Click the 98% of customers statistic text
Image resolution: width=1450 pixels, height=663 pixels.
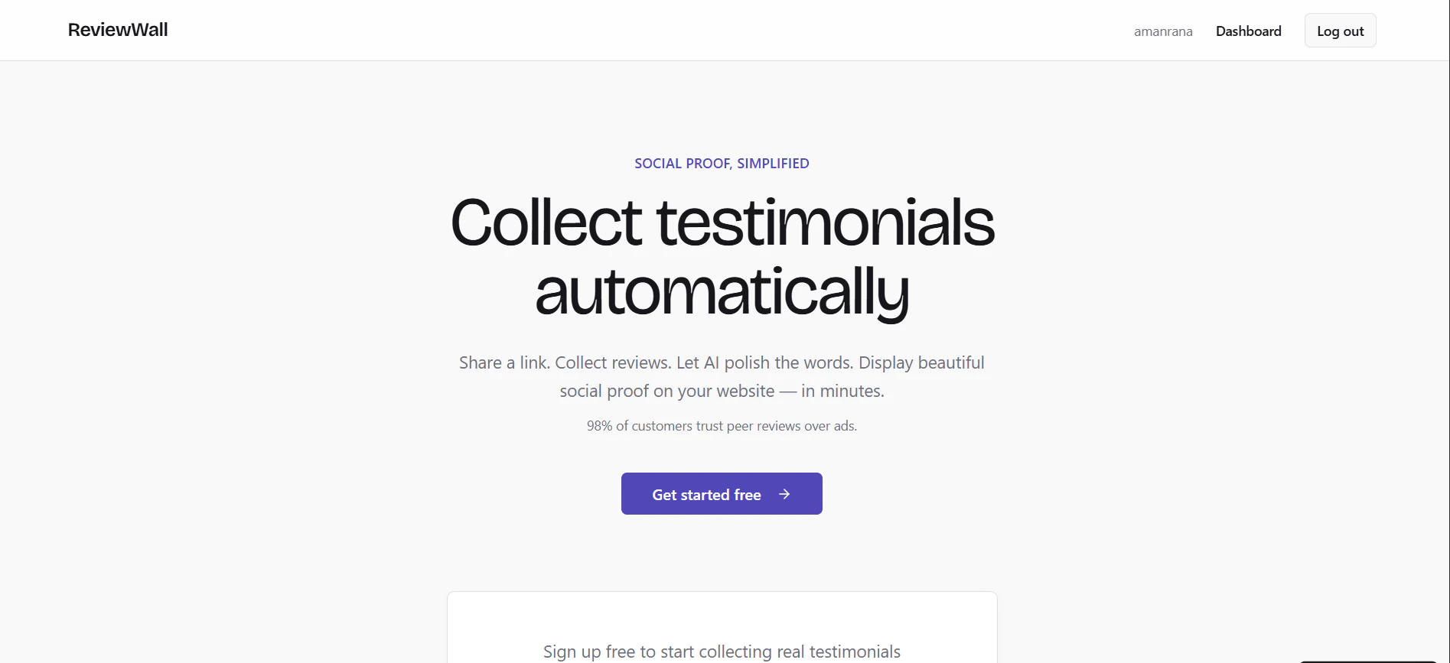tap(722, 426)
